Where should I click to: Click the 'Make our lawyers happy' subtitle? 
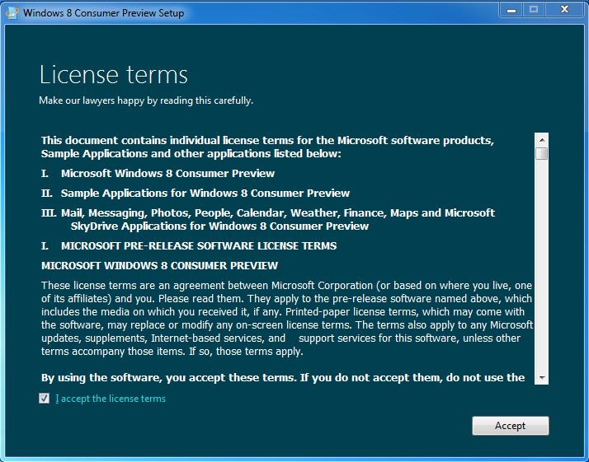146,100
